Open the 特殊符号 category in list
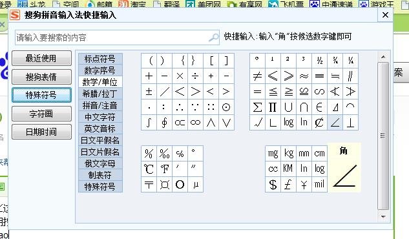This screenshot has width=409, height=239. 100,187
